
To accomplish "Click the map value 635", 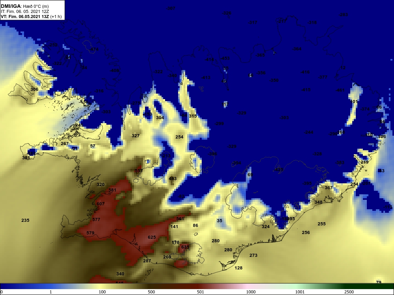I will pyautogui.click(x=185, y=247).
